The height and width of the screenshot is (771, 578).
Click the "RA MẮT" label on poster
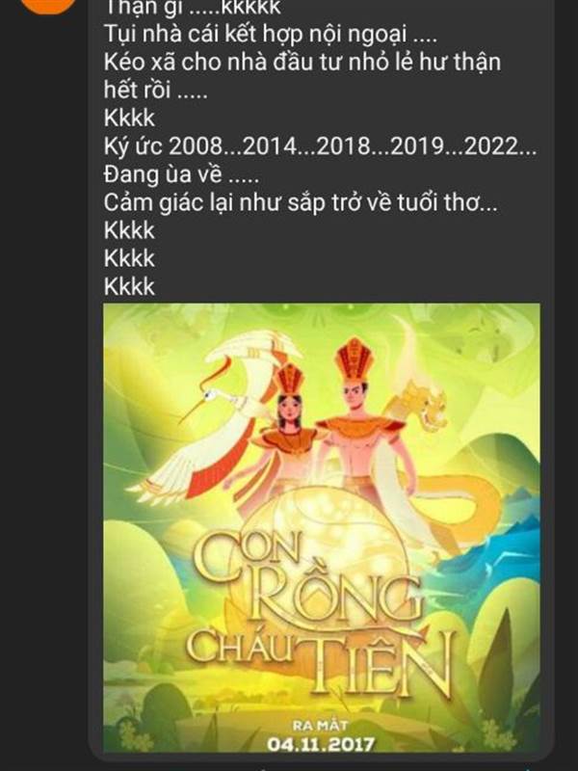(321, 726)
